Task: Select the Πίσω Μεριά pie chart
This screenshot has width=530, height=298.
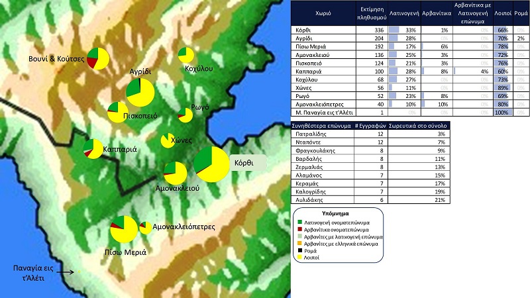Action: click(x=123, y=229)
